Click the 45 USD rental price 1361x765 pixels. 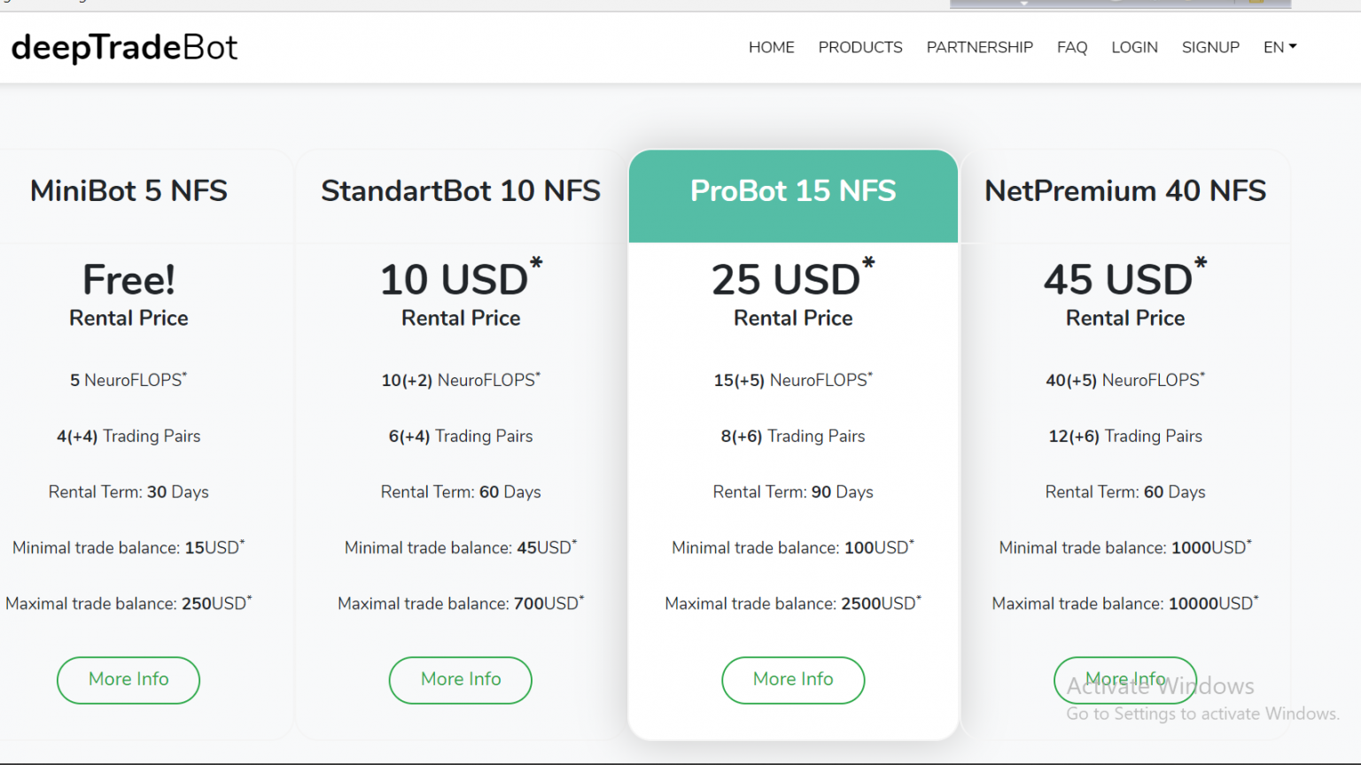pyautogui.click(x=1118, y=280)
